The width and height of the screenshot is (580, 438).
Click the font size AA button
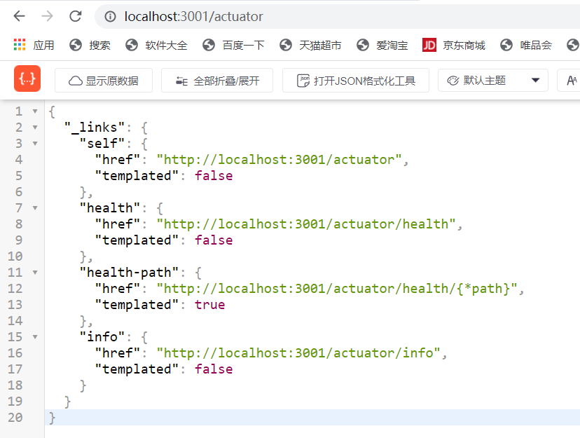(x=571, y=81)
